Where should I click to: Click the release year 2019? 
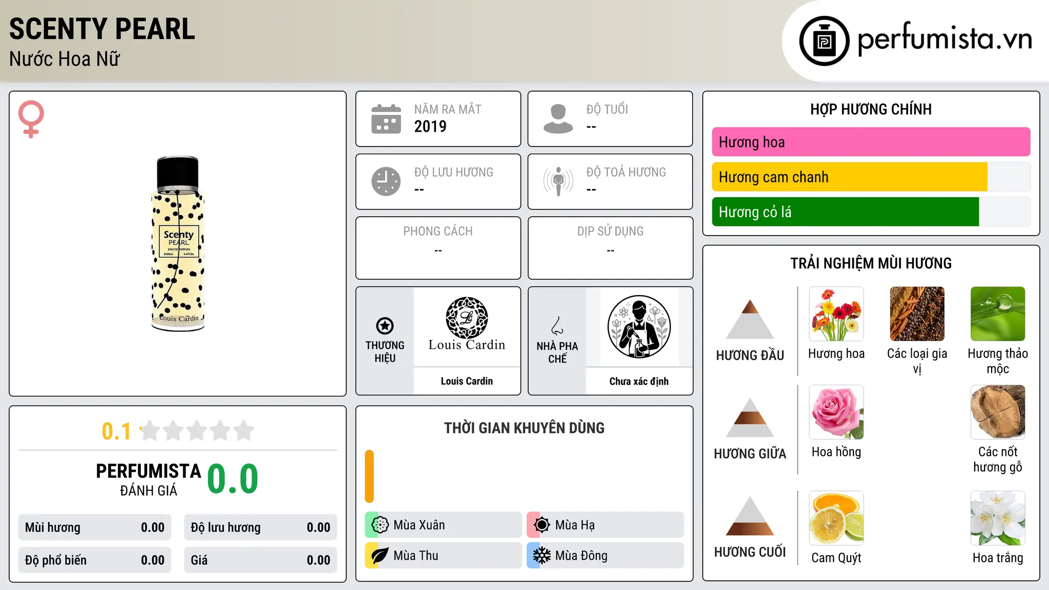tap(430, 127)
